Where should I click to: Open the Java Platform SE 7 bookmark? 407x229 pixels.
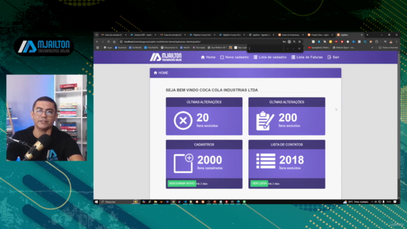point(217,48)
